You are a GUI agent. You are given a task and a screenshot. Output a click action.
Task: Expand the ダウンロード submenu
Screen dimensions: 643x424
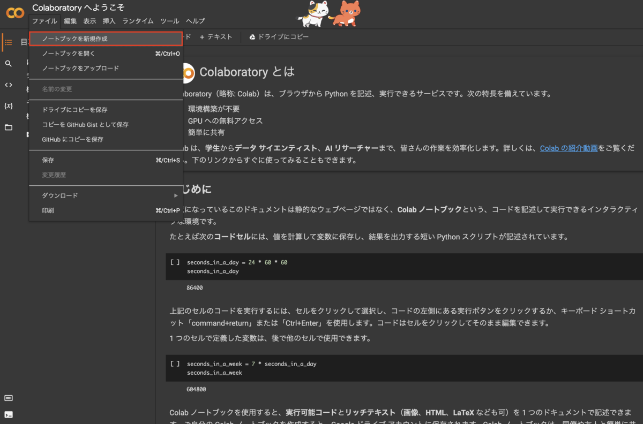106,196
